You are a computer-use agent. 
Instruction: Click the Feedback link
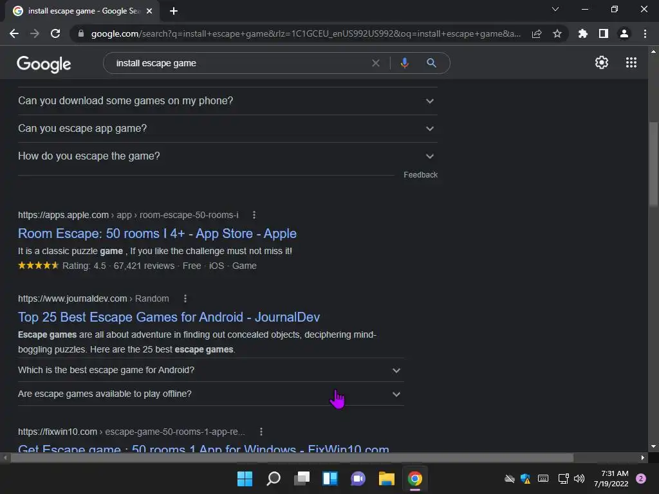pyautogui.click(x=420, y=175)
